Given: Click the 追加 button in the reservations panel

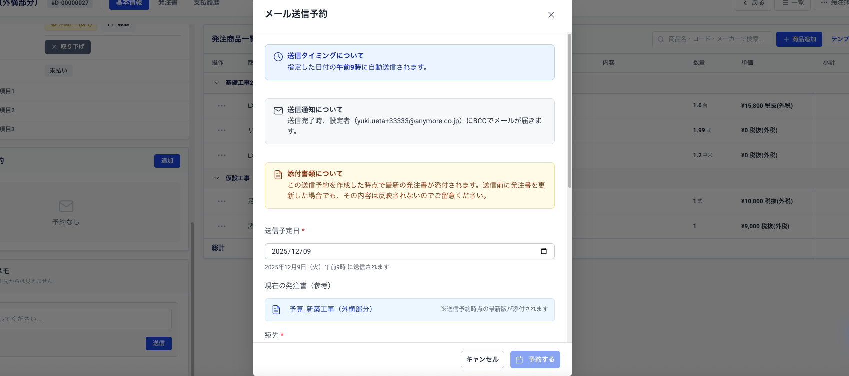Looking at the screenshot, I should pyautogui.click(x=167, y=161).
